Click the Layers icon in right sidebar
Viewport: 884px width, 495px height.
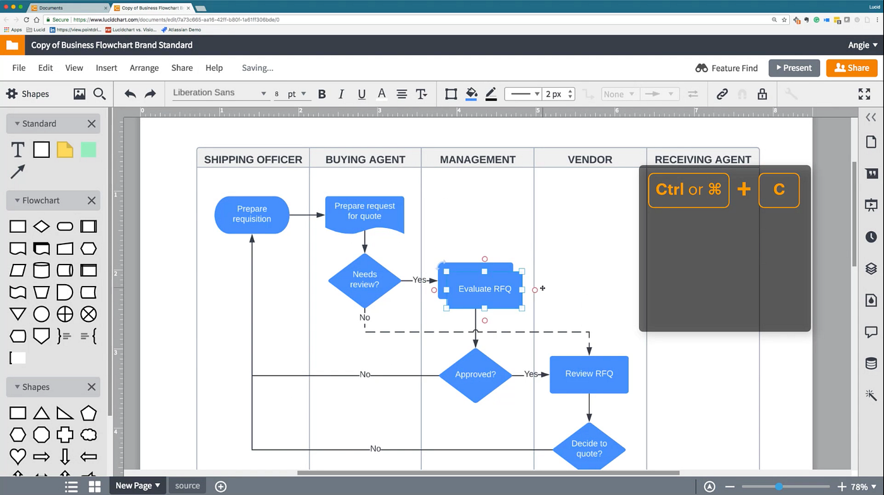[x=871, y=268]
